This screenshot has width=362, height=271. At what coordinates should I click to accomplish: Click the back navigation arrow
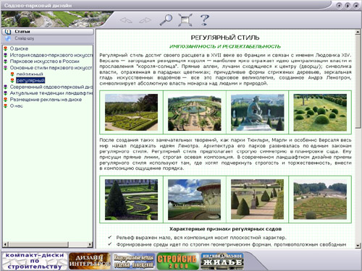(x=126, y=20)
